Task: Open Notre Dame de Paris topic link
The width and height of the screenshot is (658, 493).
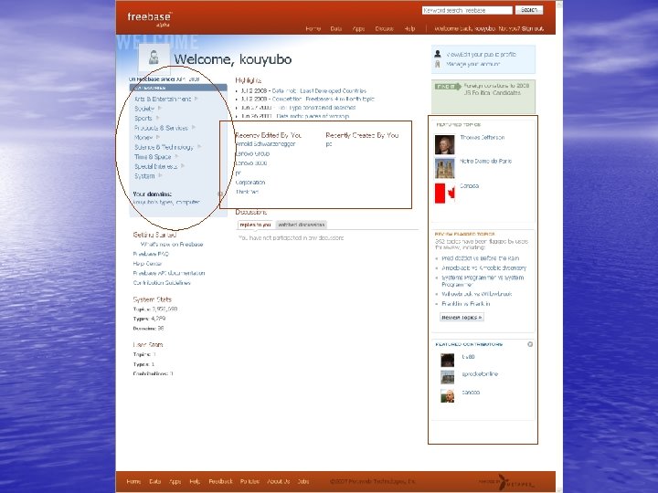Action: (x=485, y=161)
